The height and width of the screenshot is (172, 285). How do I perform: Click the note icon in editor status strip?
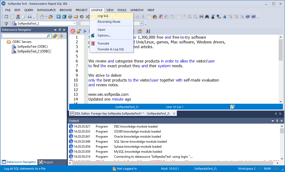[x=232, y=107]
